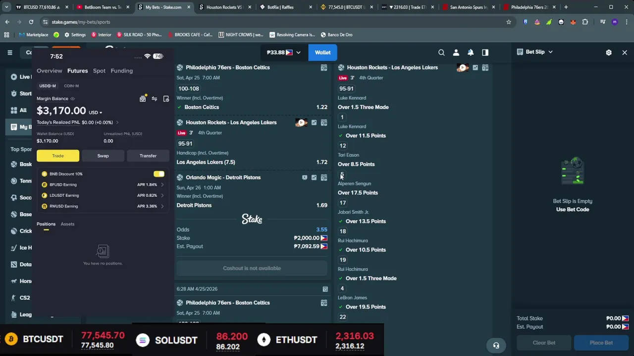Switch to the Spot tab

(99, 71)
